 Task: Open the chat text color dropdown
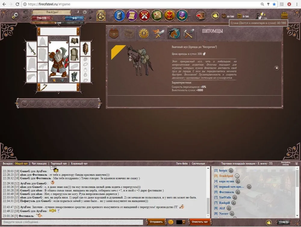pyautogui.click(x=184, y=222)
